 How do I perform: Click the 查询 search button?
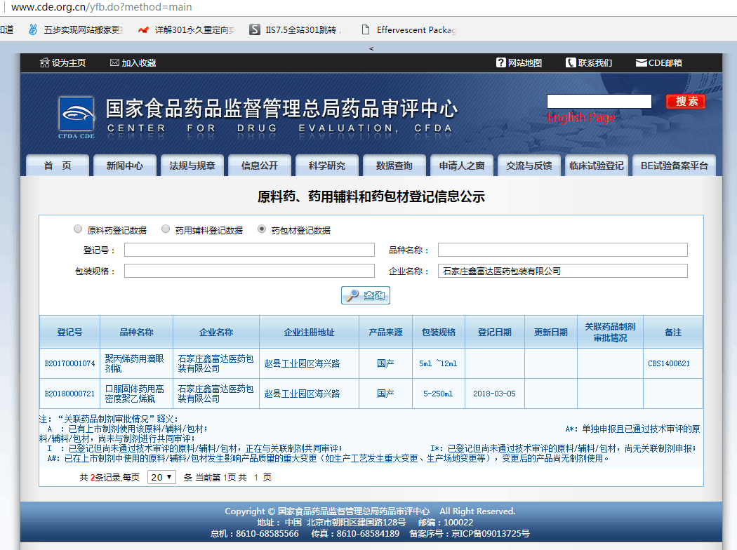tap(366, 296)
